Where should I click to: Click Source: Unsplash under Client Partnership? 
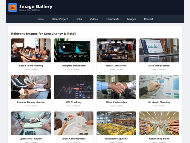pyautogui.click(x=116, y=106)
